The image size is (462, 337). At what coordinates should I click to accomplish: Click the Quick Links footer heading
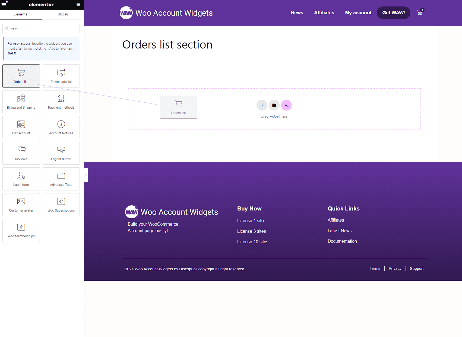344,209
